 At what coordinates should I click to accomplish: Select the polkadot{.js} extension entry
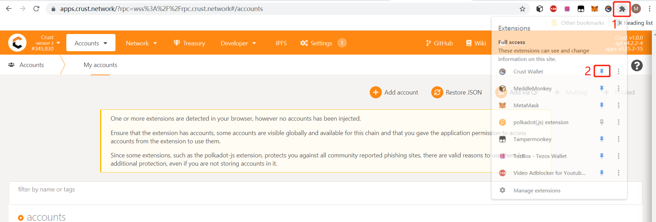point(541,122)
